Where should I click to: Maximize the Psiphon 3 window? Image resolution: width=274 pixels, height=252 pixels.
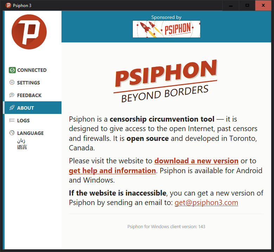coord(247,5)
